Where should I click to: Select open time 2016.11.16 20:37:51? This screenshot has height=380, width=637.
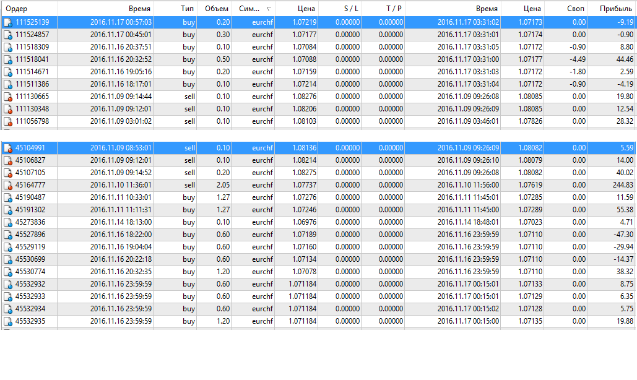point(121,47)
